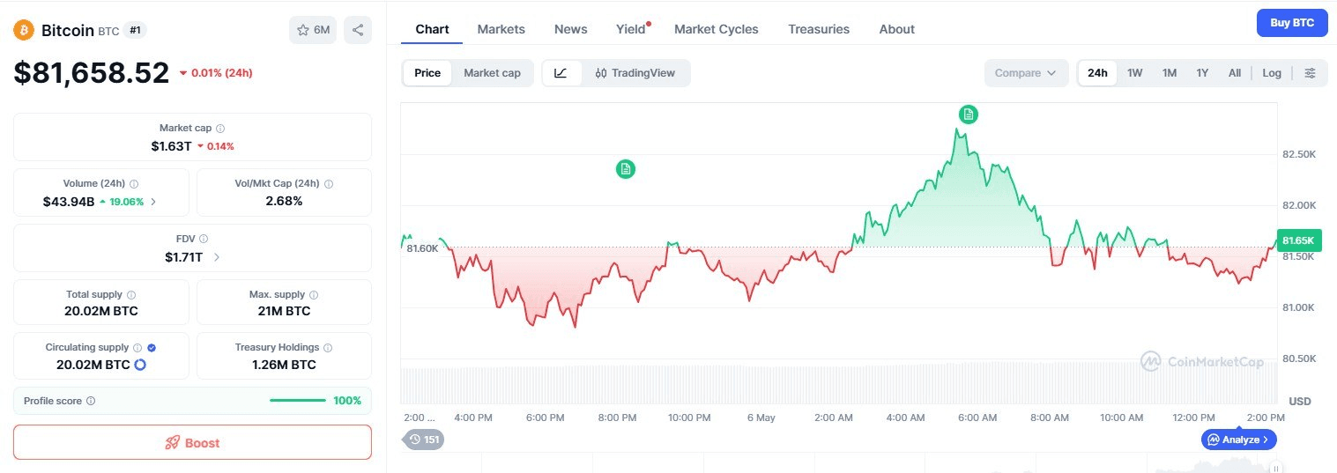1337x473 pixels.
Task: Click the 81.60K reference label
Action: click(422, 248)
